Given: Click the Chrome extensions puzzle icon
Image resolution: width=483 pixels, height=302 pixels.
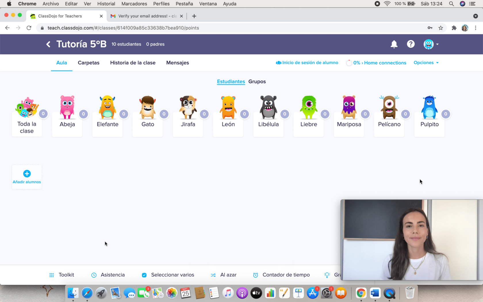Looking at the screenshot, I should click(454, 28).
